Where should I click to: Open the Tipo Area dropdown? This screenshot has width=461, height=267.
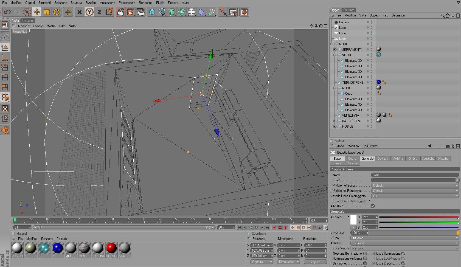tap(404, 238)
